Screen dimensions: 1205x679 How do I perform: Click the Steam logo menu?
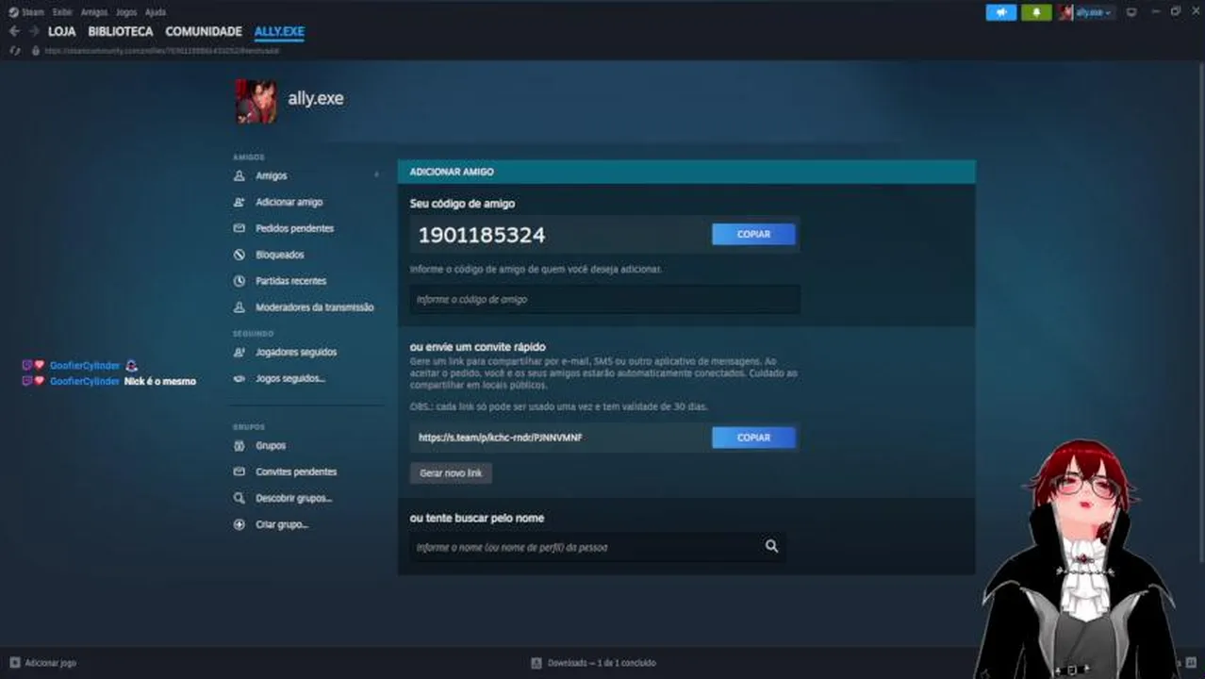point(26,12)
